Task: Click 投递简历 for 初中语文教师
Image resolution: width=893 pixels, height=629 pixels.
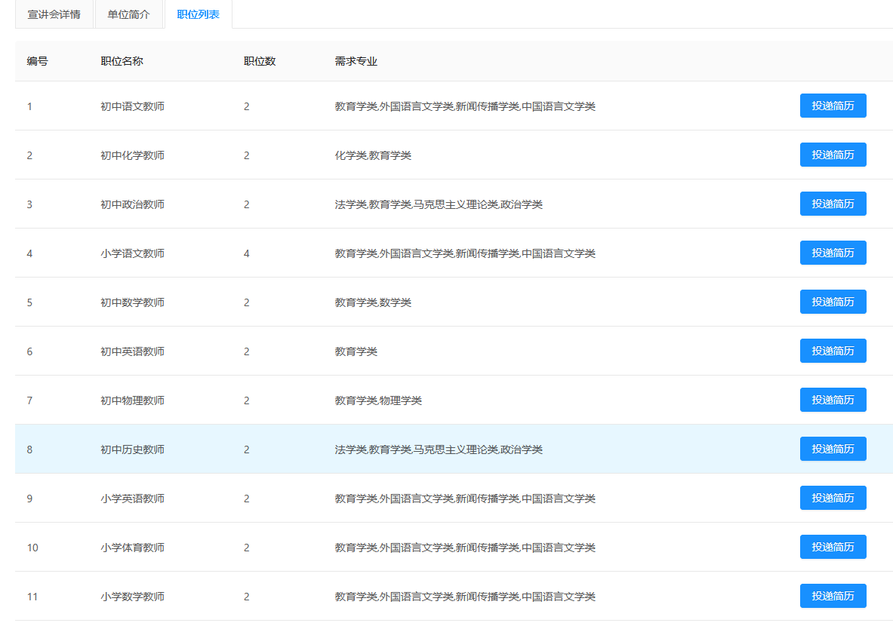Action: tap(833, 106)
